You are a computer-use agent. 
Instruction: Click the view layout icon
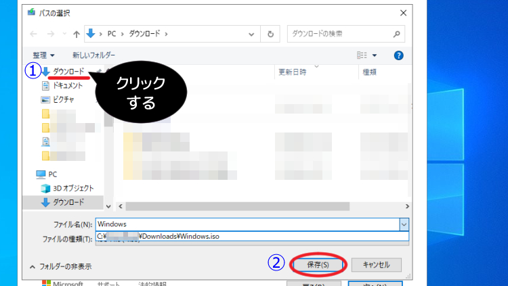(362, 55)
